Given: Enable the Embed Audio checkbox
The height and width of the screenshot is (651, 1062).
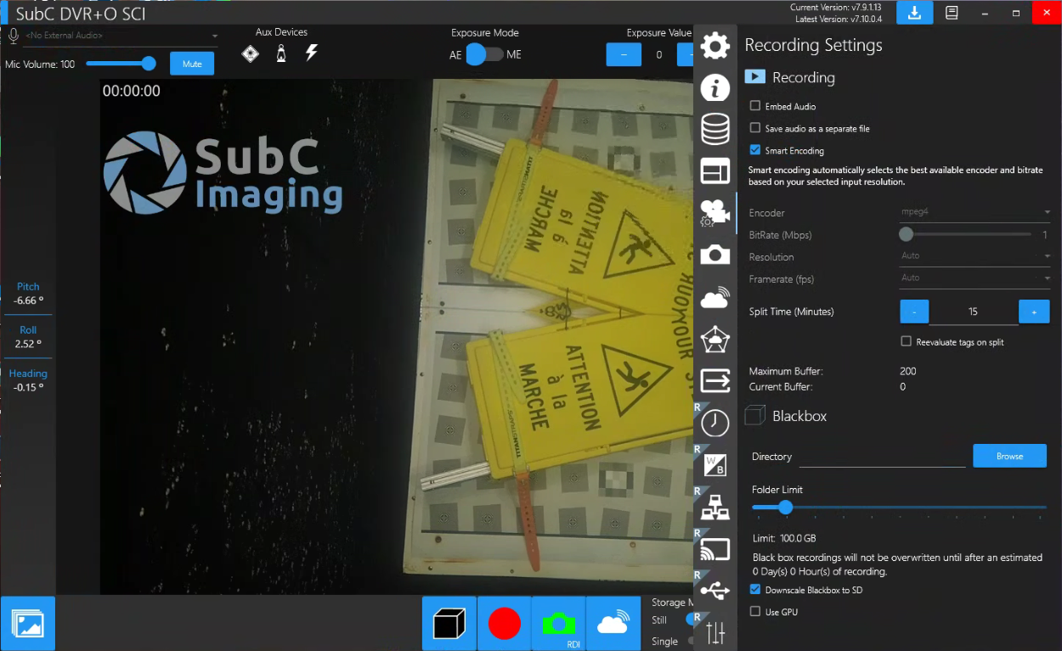Looking at the screenshot, I should tap(755, 107).
